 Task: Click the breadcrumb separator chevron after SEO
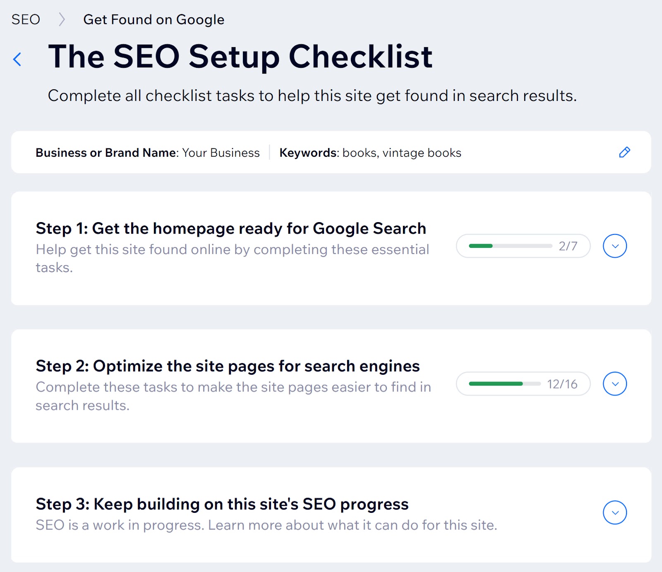[x=62, y=19]
